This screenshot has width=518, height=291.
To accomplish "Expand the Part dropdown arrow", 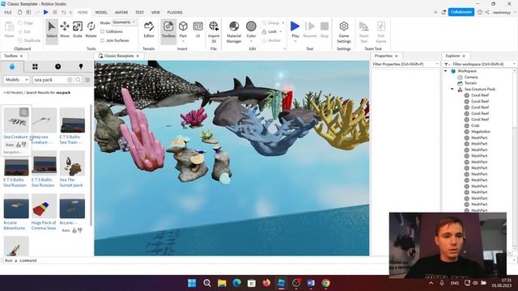I will pos(183,41).
